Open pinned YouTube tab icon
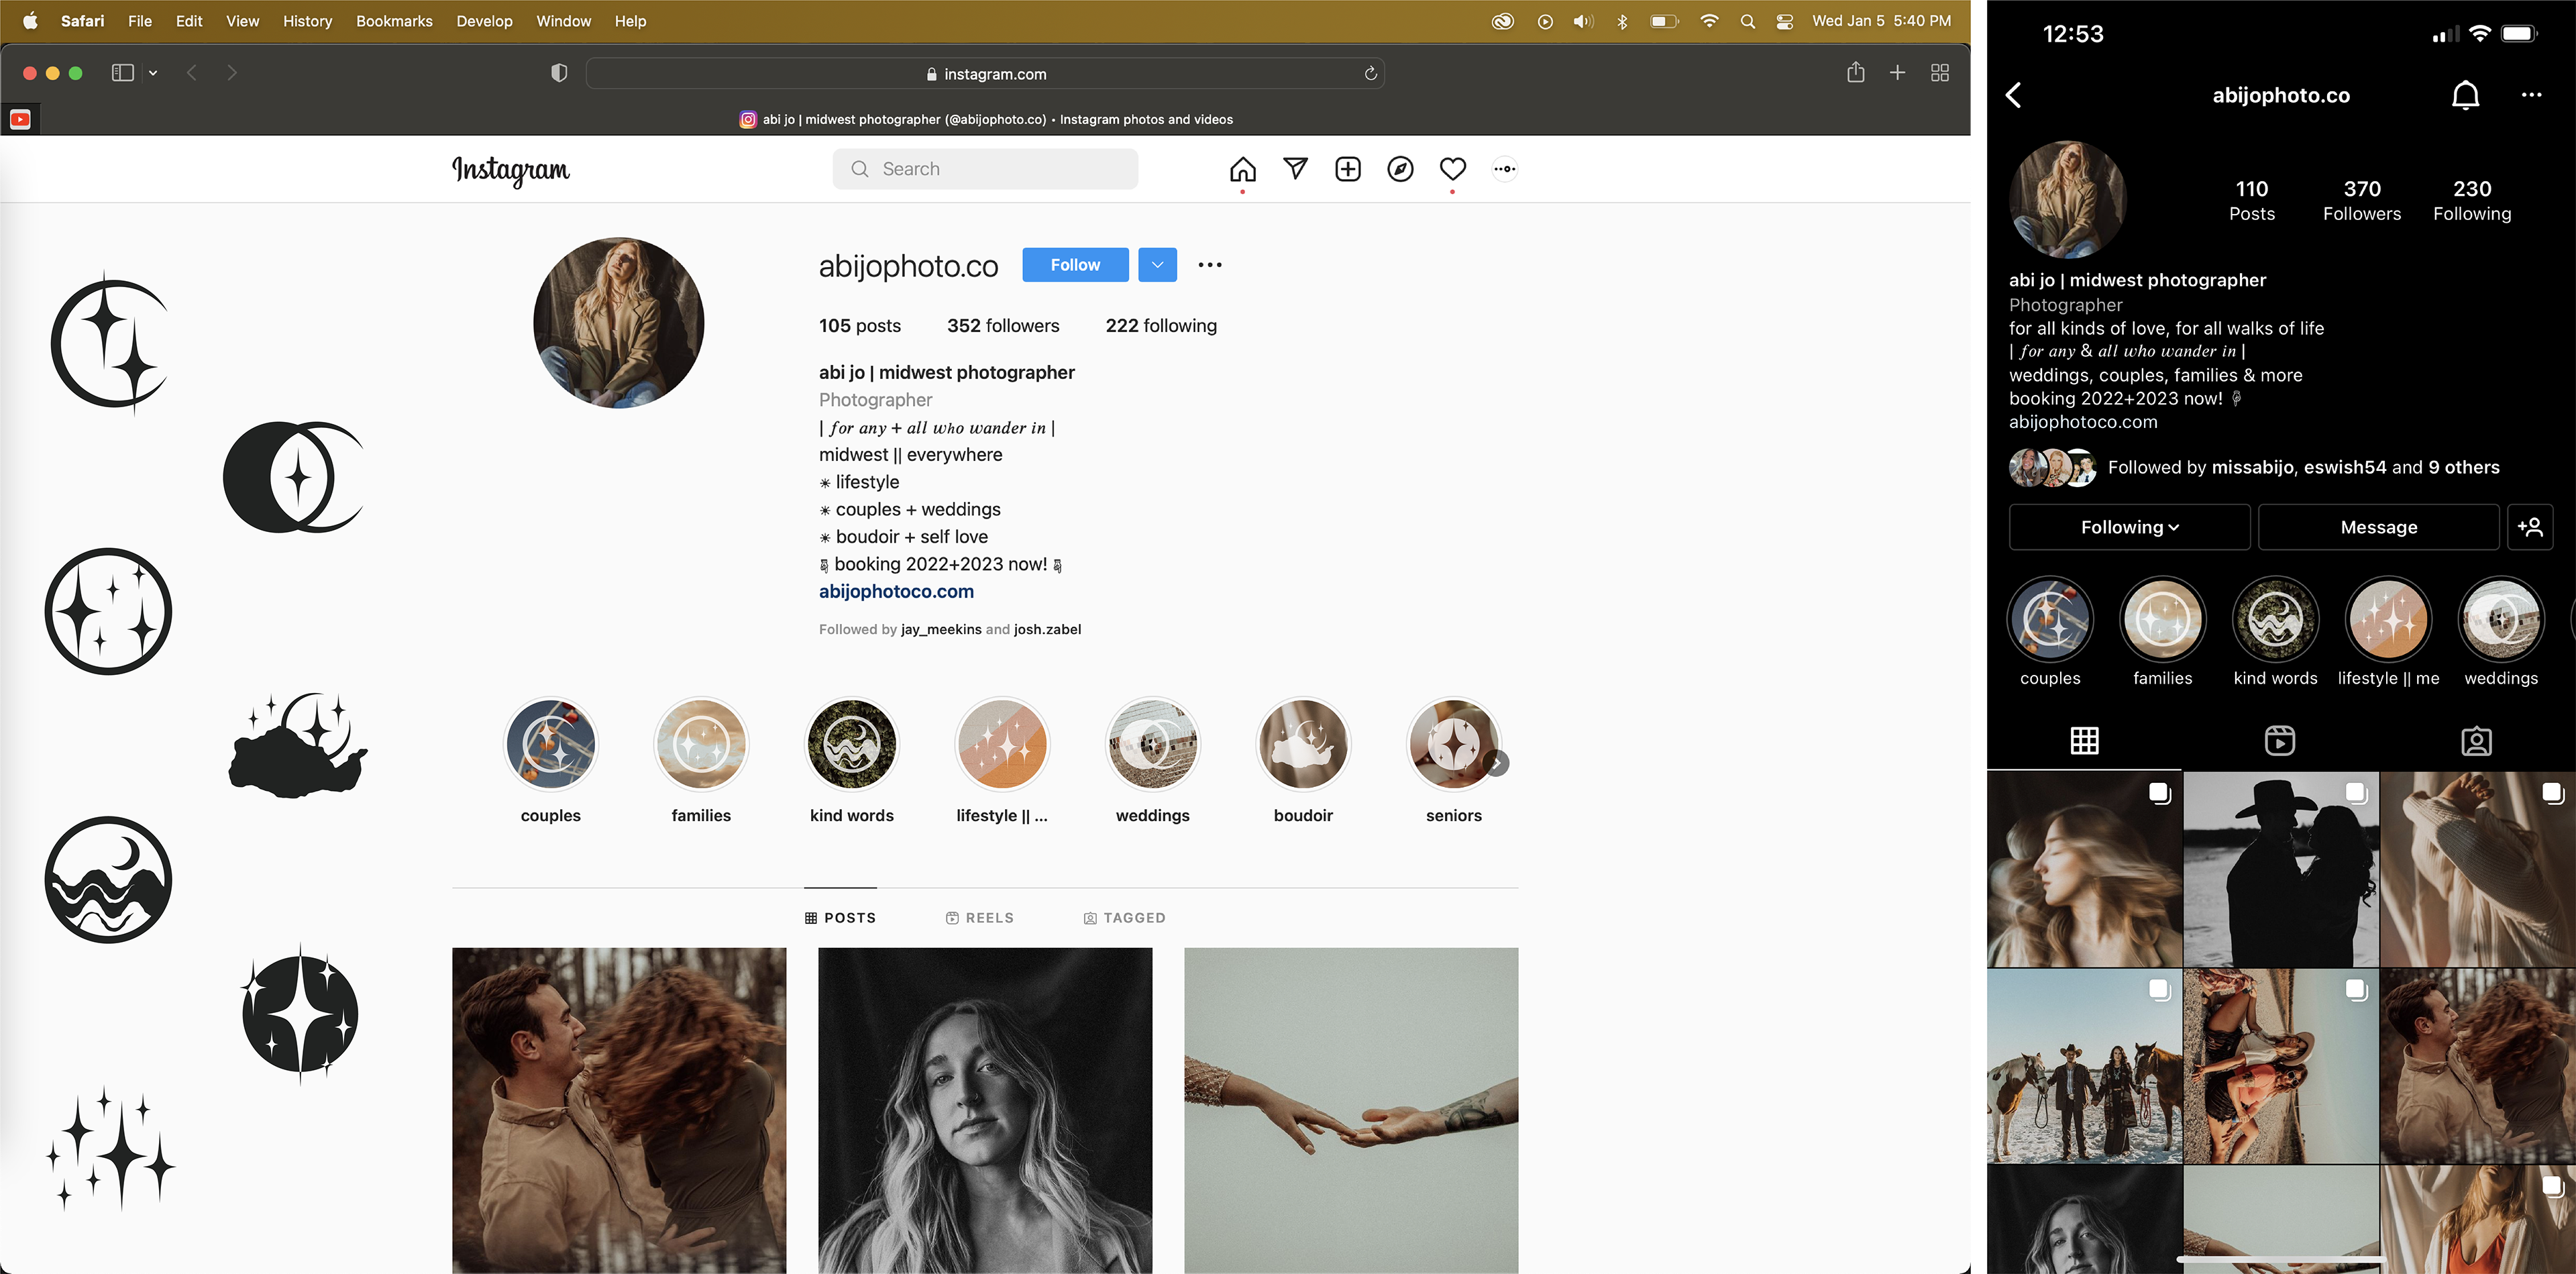This screenshot has height=1274, width=2576. click(x=20, y=119)
